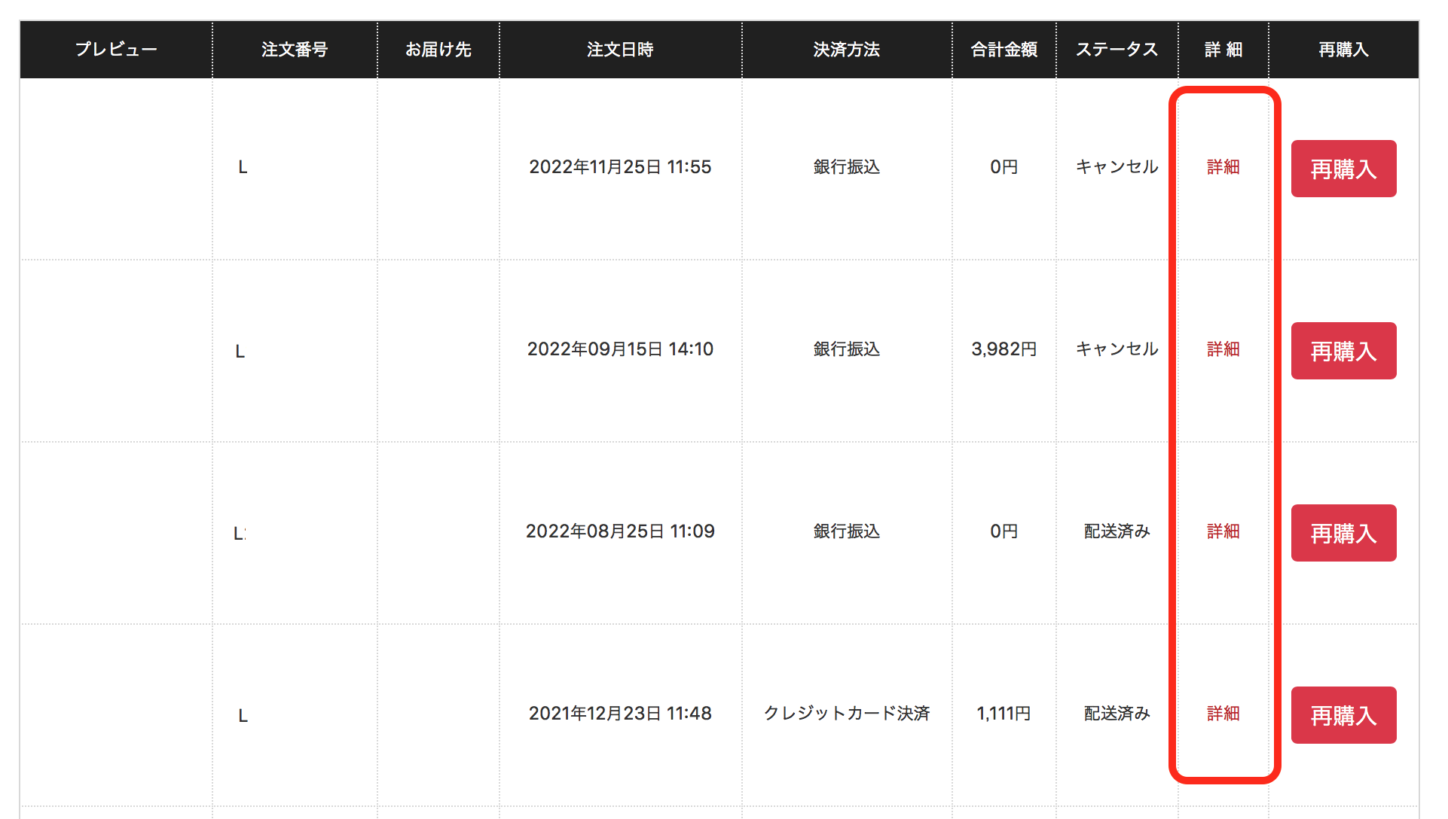Click the 注文日時 column header

[620, 50]
